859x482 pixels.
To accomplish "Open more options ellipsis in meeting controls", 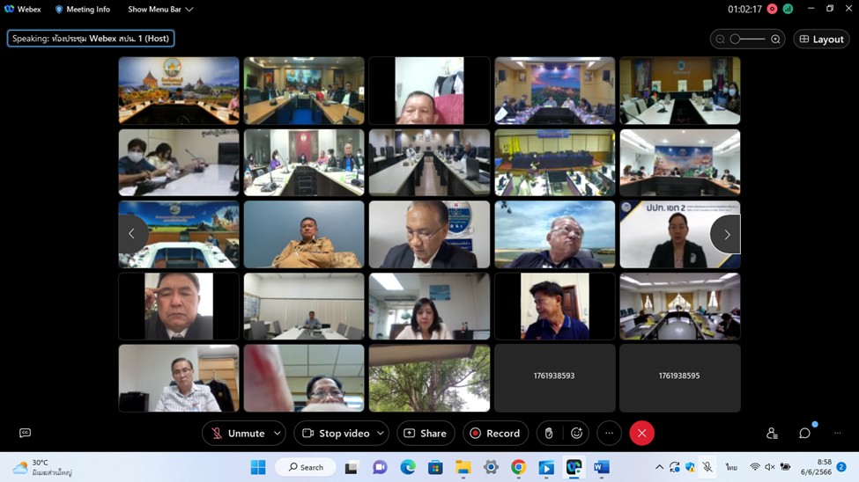I will (609, 433).
